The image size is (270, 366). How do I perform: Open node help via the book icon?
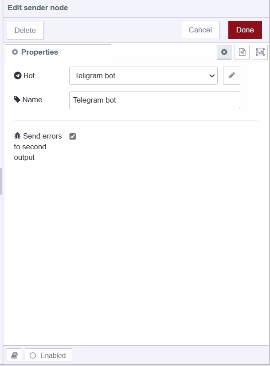pos(14,355)
